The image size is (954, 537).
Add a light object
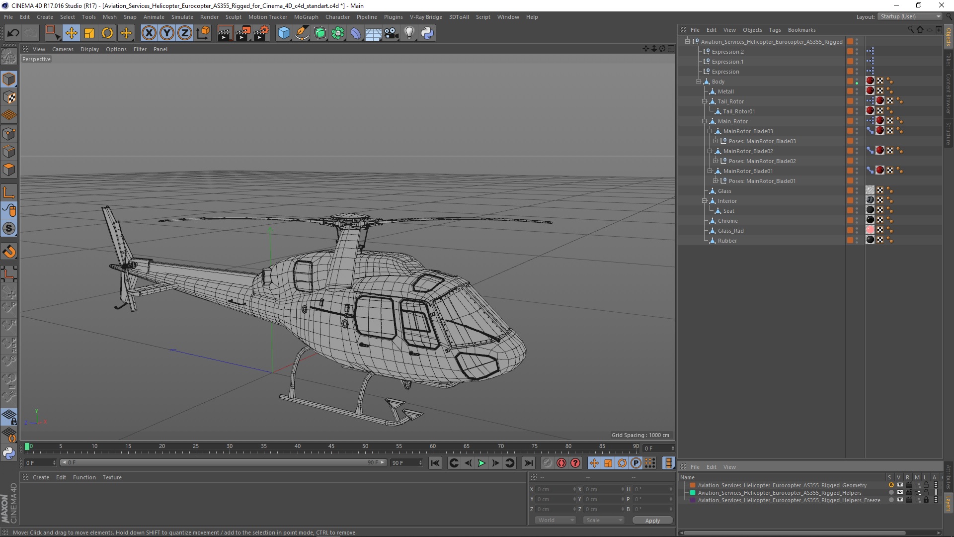click(409, 33)
